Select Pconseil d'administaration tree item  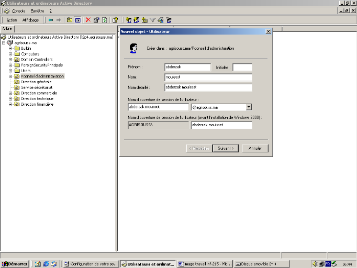coord(42,76)
